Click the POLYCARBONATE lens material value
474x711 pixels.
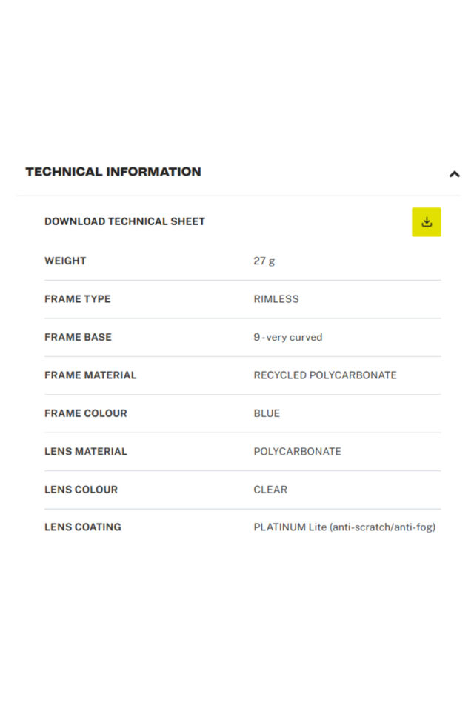pyautogui.click(x=297, y=451)
